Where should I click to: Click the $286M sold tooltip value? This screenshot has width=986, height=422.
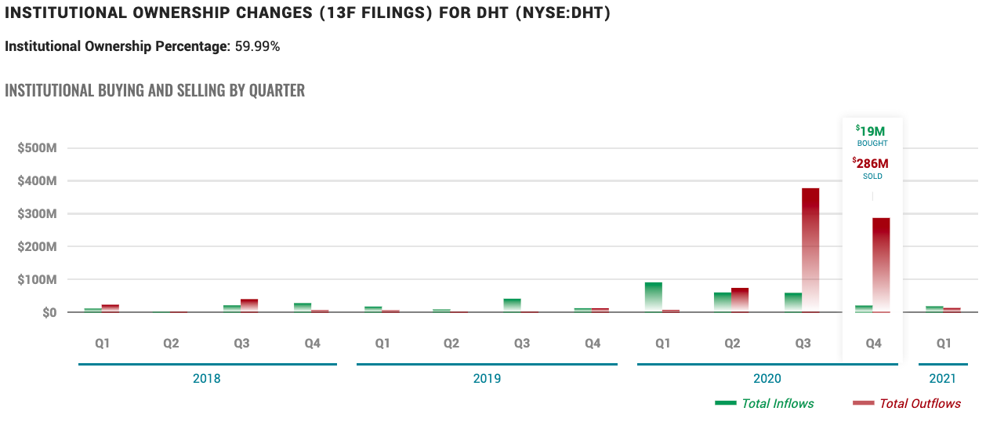point(872,164)
